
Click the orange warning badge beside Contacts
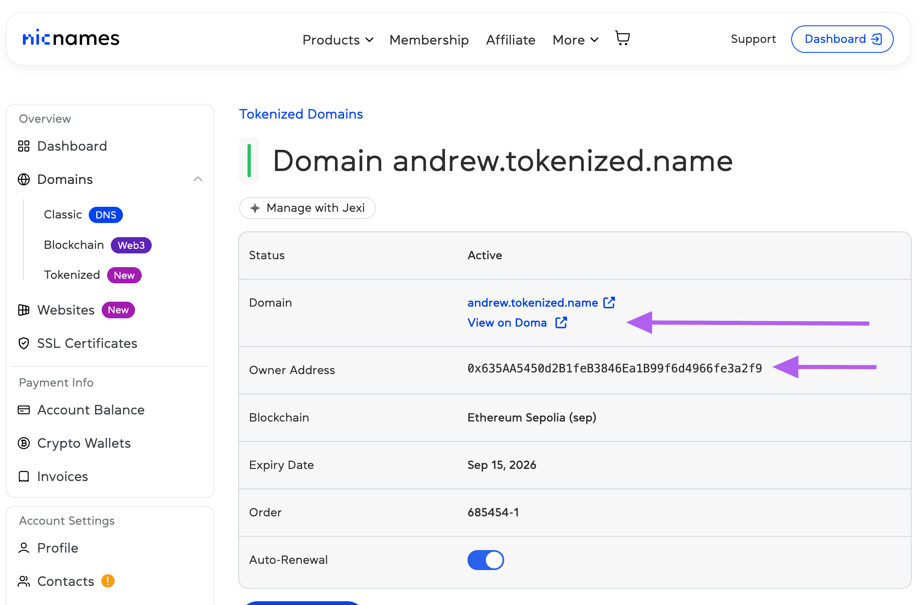pos(108,581)
